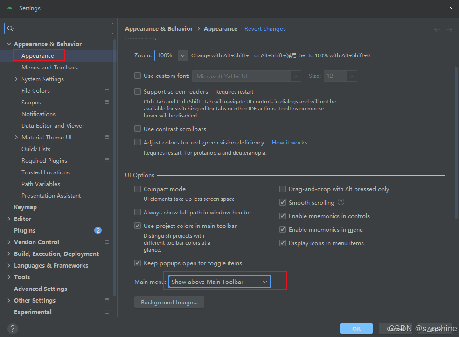
Task: Close the Settings dialog window
Action: pyautogui.click(x=451, y=8)
